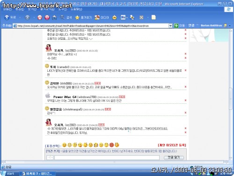
Task: Click the 연결 links label
Action: click(191, 25)
